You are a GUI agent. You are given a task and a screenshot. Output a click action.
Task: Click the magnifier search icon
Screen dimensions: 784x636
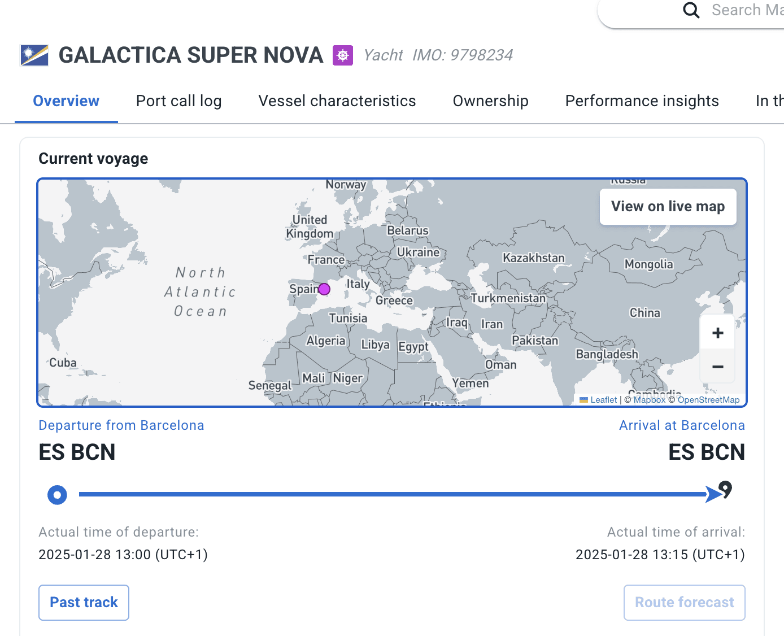pyautogui.click(x=691, y=10)
